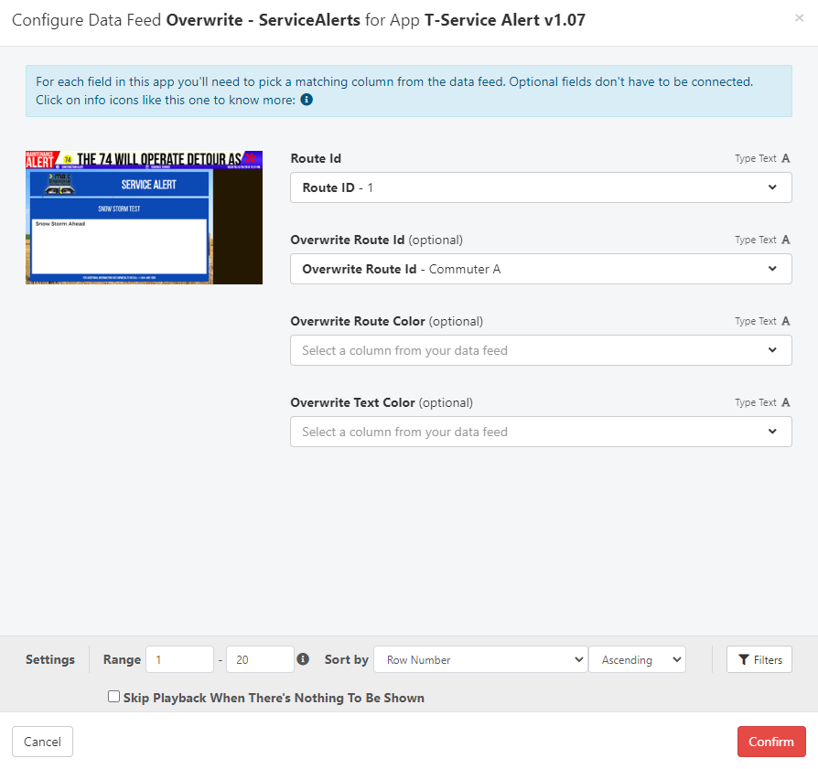Image resolution: width=818 pixels, height=769 pixels.
Task: Open the Sort by Row Number dropdown
Action: tap(480, 659)
